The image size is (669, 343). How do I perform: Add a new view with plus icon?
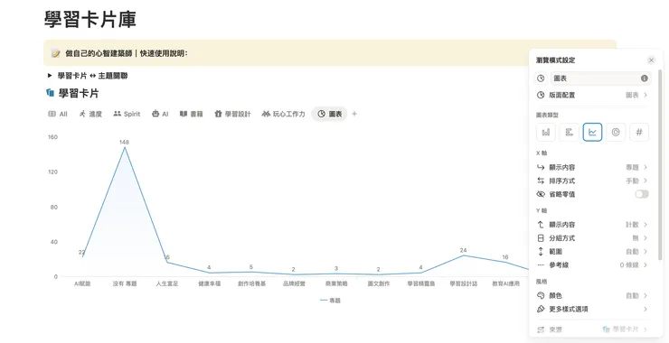(354, 115)
